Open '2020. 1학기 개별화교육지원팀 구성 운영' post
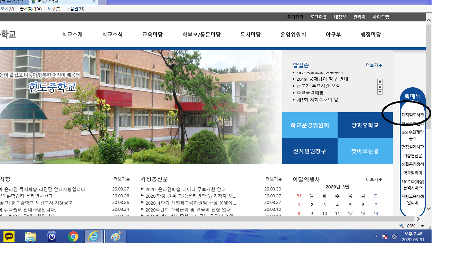This screenshot has width=472, height=265. point(191,203)
